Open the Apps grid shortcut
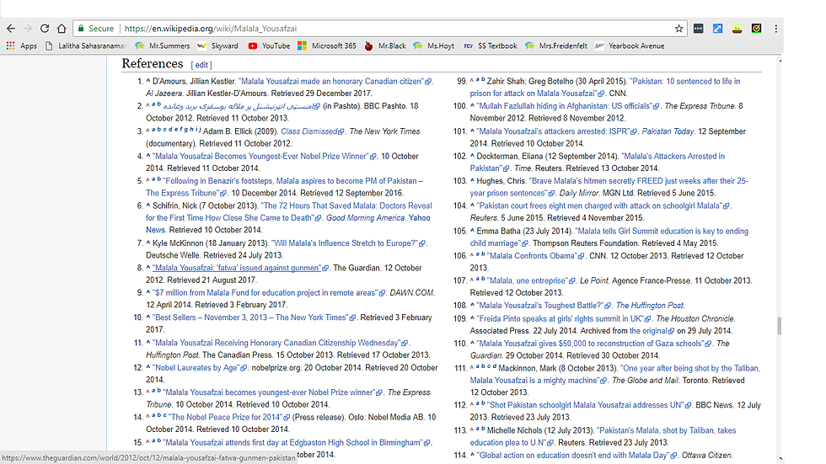 (21, 45)
